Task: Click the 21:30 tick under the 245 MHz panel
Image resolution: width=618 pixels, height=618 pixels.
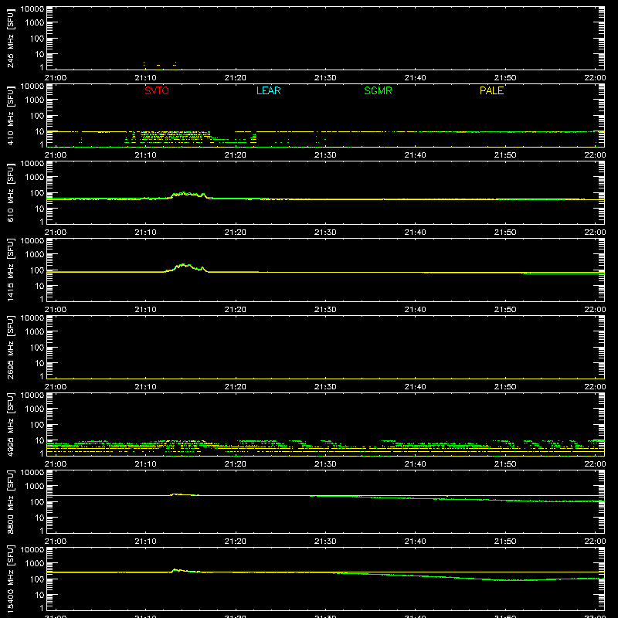Action: tap(325, 78)
